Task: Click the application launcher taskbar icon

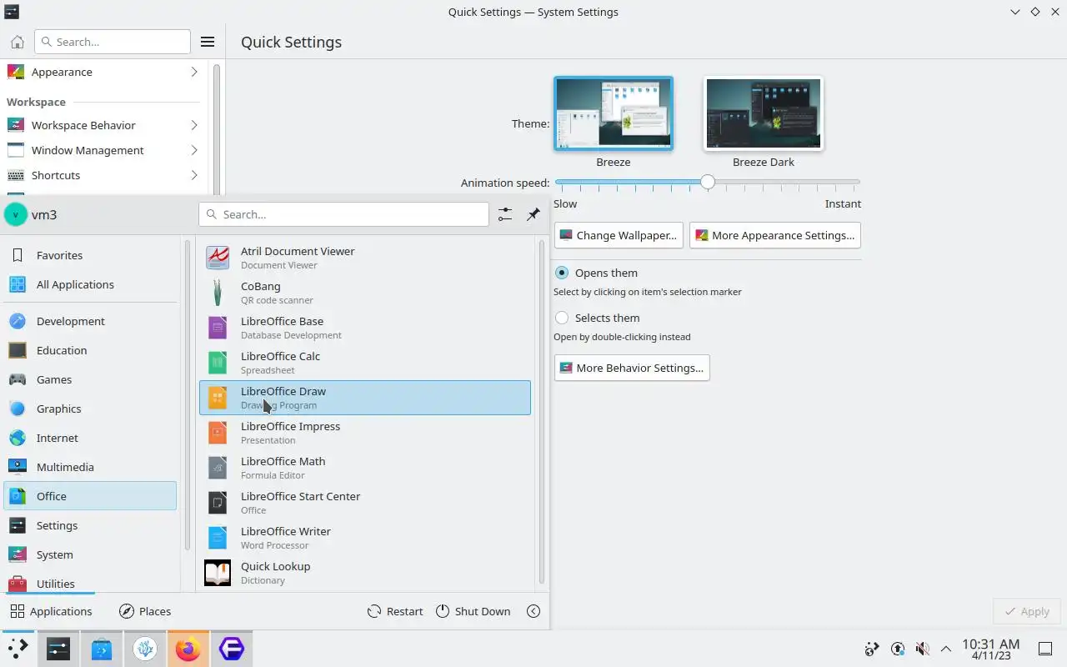Action: click(18, 649)
